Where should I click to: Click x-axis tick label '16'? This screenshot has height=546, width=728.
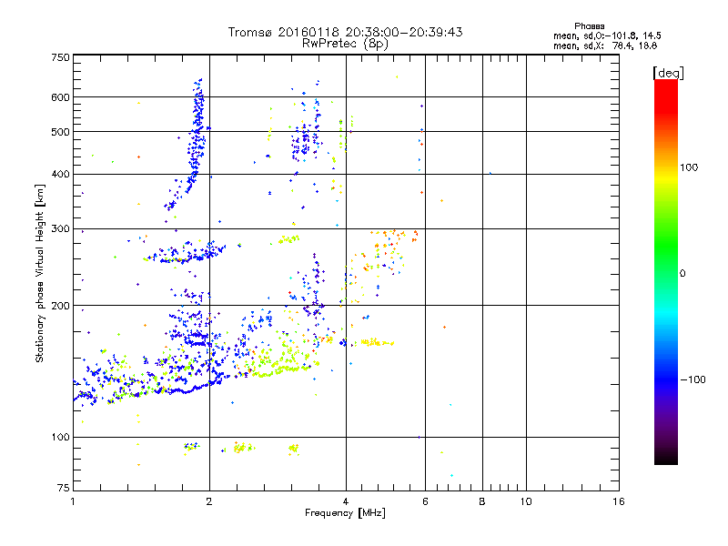619,501
